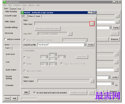
Task: Enable the Crop checkbox
Action: [x=25, y=57]
